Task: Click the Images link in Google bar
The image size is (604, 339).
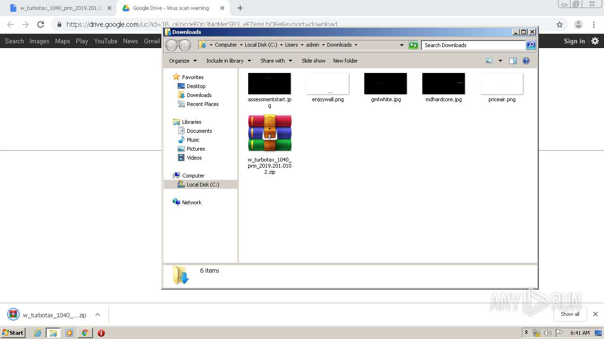Action: pos(39,41)
